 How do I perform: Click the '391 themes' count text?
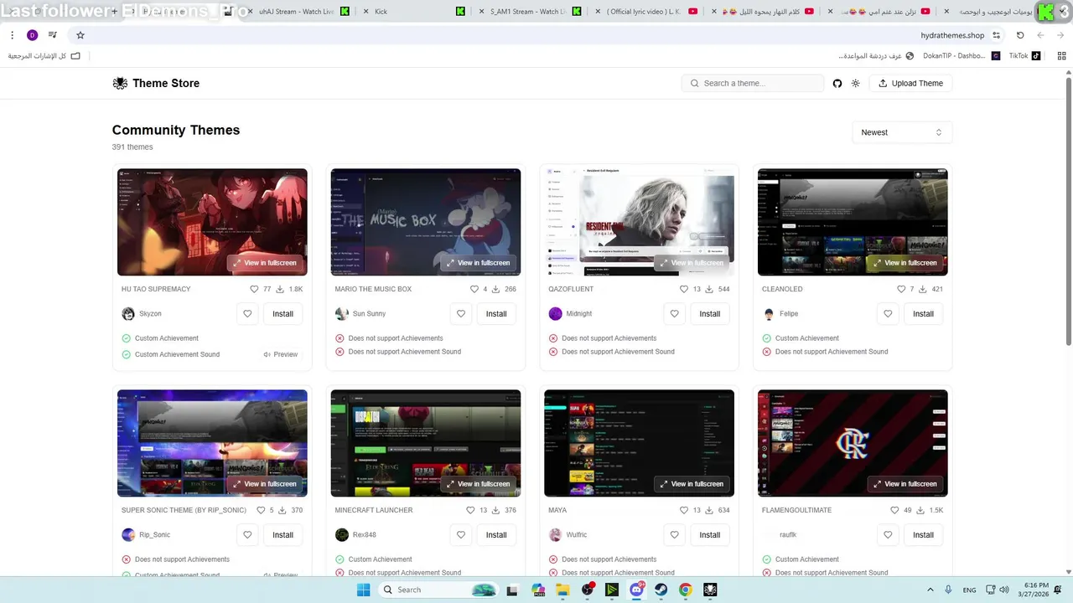click(x=132, y=147)
